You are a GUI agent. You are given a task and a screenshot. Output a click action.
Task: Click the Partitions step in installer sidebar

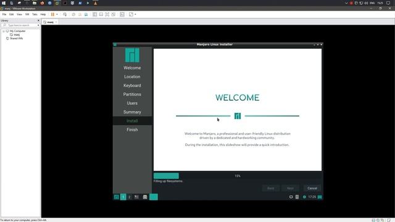coord(132,94)
